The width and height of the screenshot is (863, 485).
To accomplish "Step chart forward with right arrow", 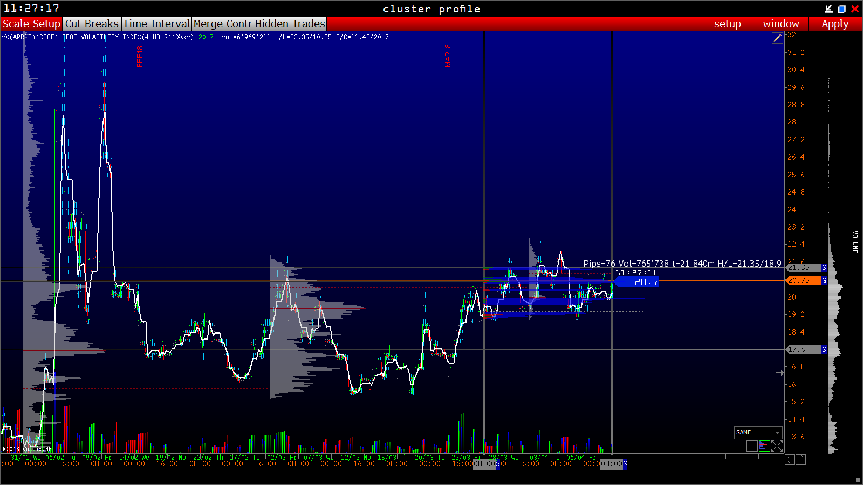I will [801, 459].
